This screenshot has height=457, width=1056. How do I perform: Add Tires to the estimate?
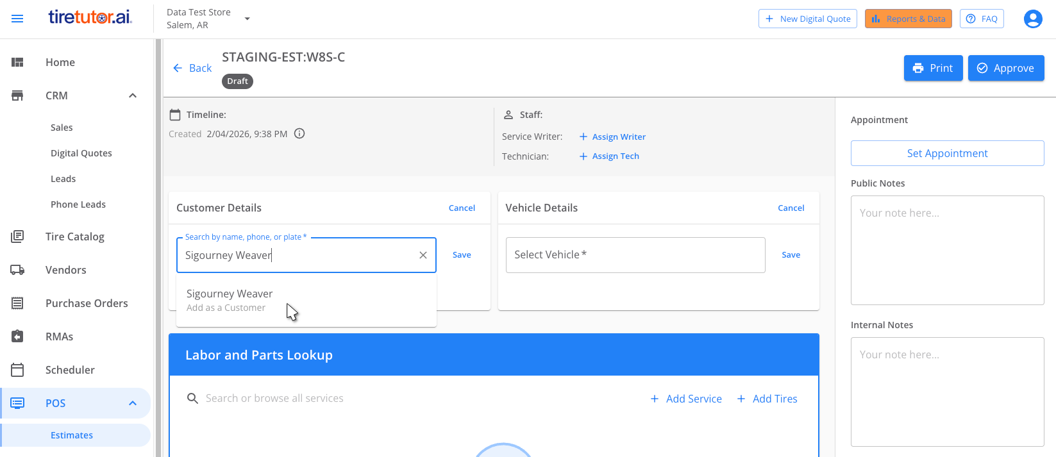pyautogui.click(x=767, y=399)
